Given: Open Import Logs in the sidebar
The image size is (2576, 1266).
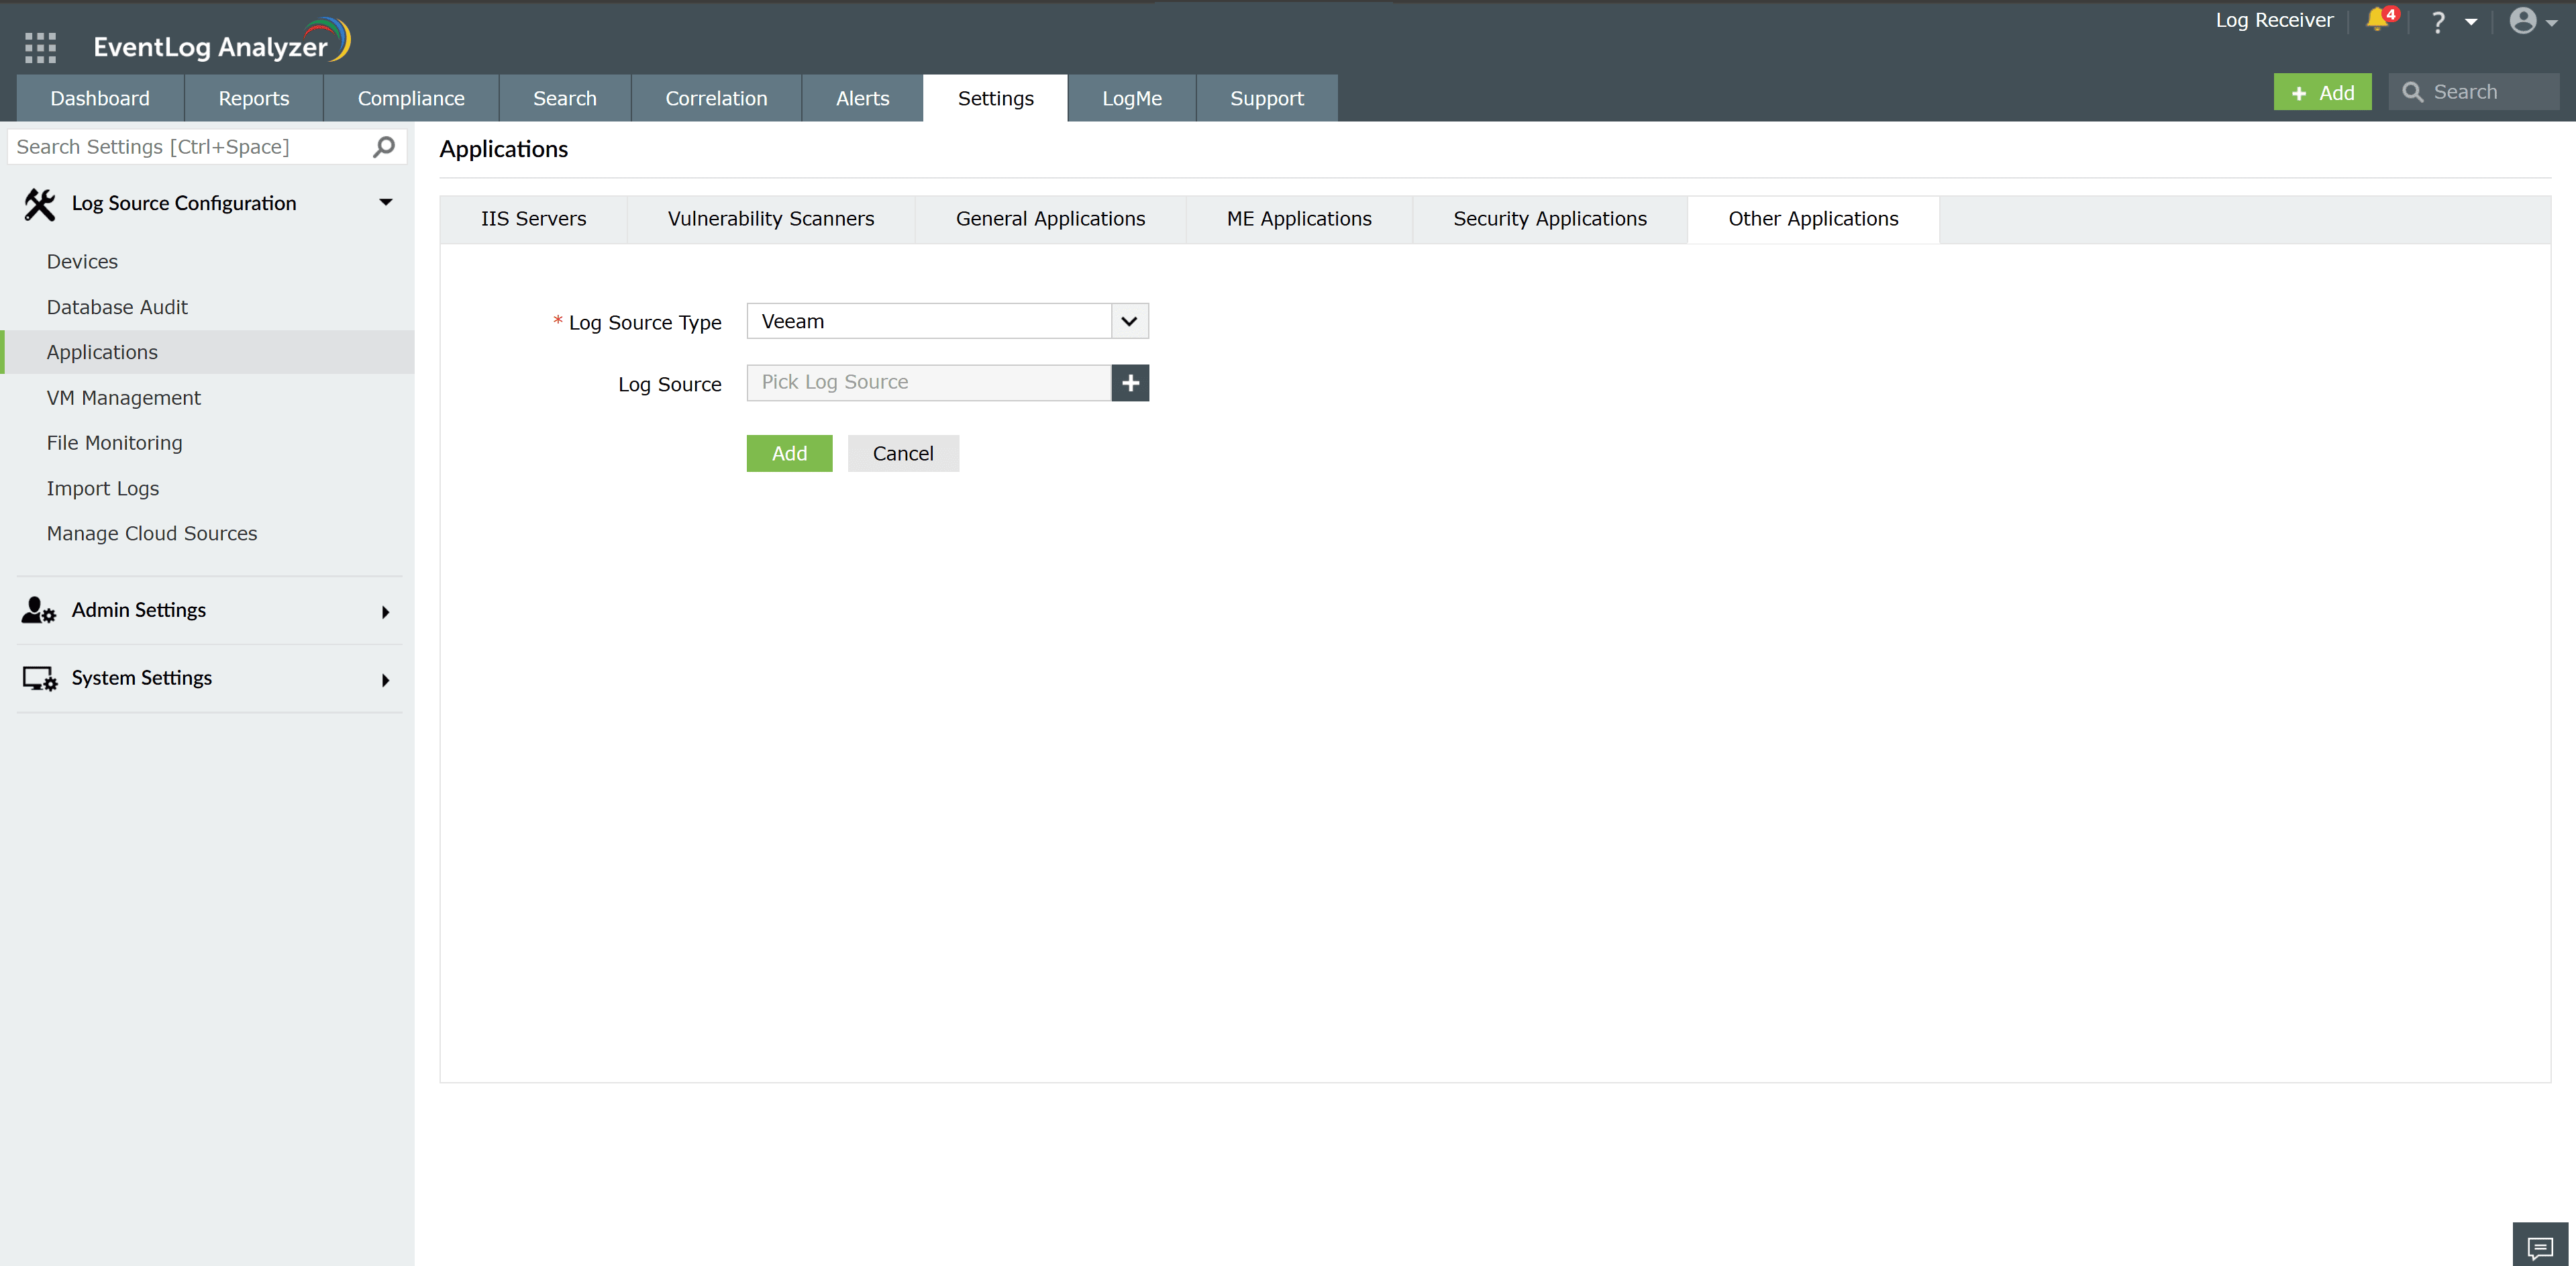Looking at the screenshot, I should pos(103,488).
